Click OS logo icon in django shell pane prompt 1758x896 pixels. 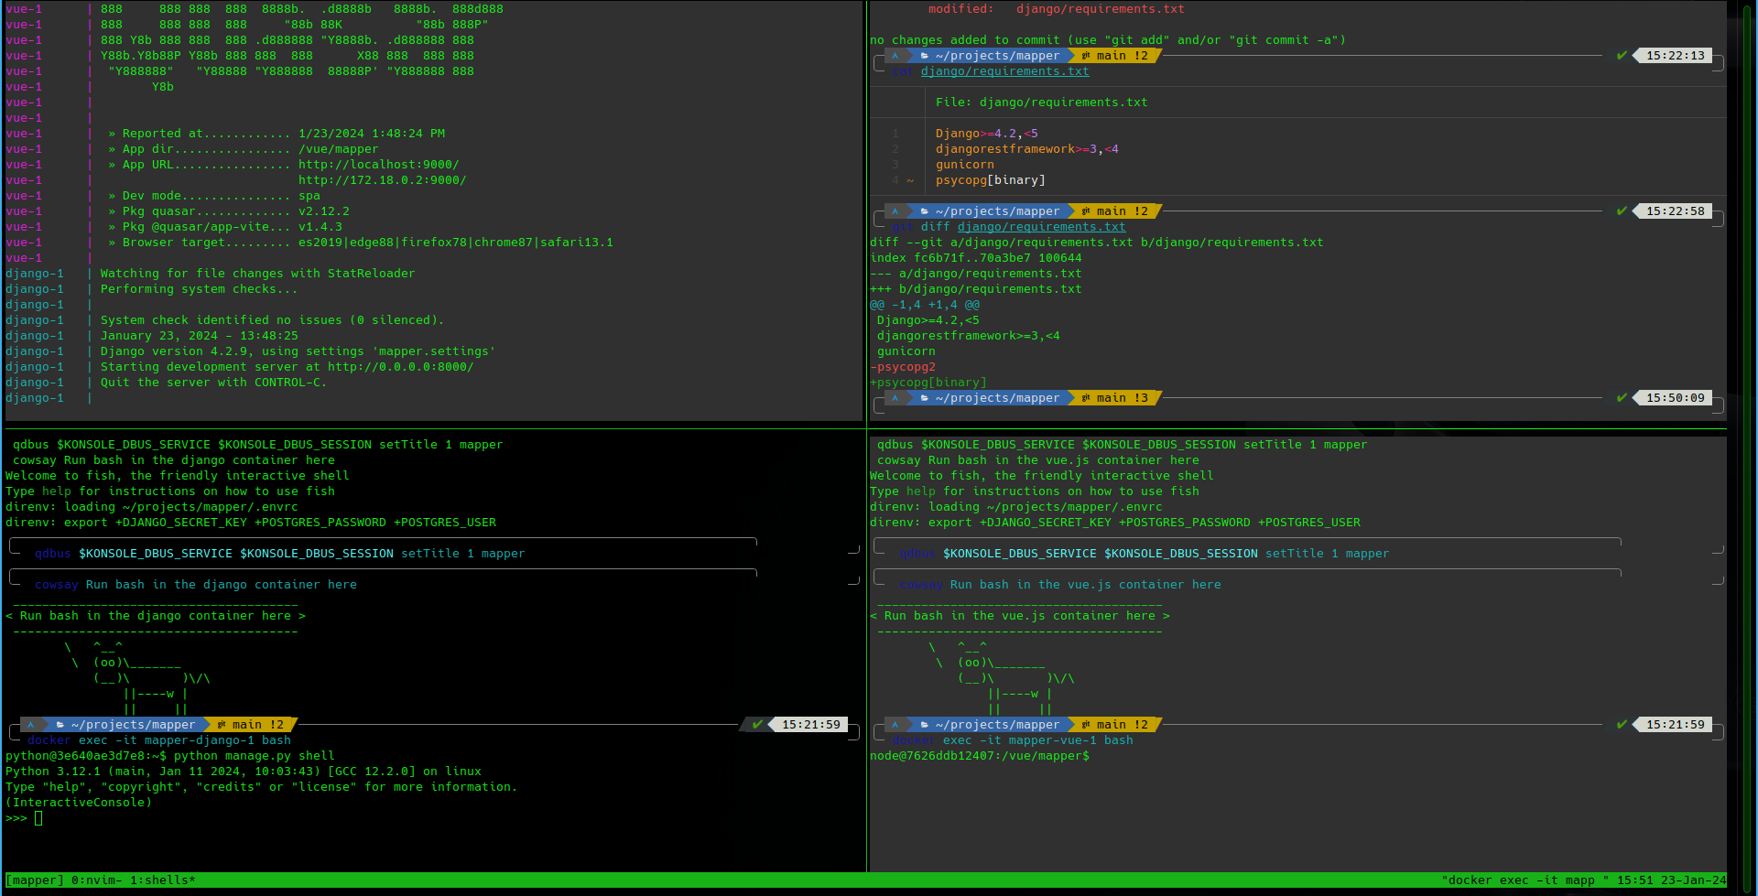(x=31, y=725)
